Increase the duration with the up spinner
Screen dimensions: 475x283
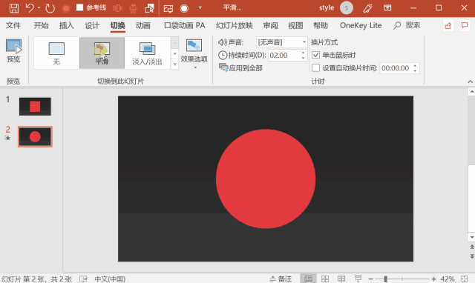click(x=304, y=53)
